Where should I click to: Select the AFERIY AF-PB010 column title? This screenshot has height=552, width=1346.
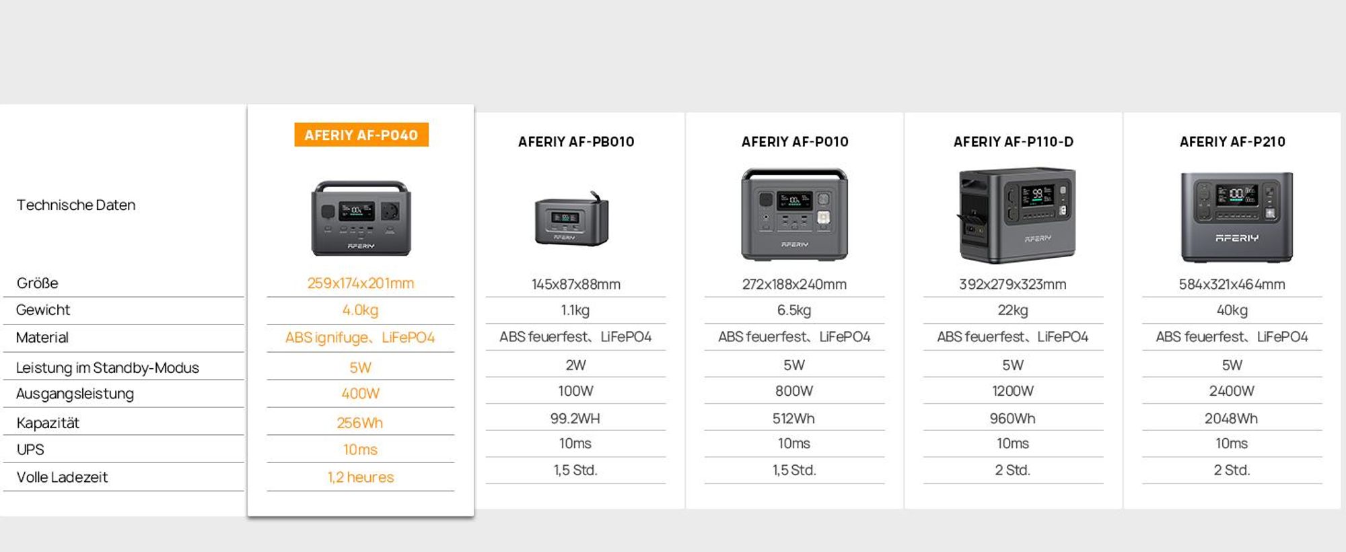click(576, 141)
